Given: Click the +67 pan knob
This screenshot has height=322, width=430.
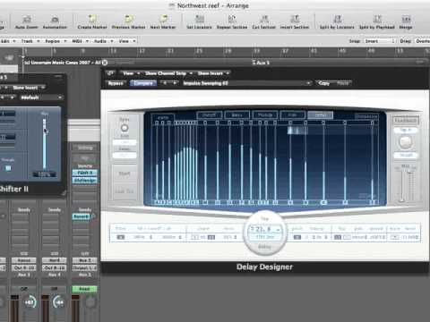Looking at the screenshot, I should pos(30,302).
